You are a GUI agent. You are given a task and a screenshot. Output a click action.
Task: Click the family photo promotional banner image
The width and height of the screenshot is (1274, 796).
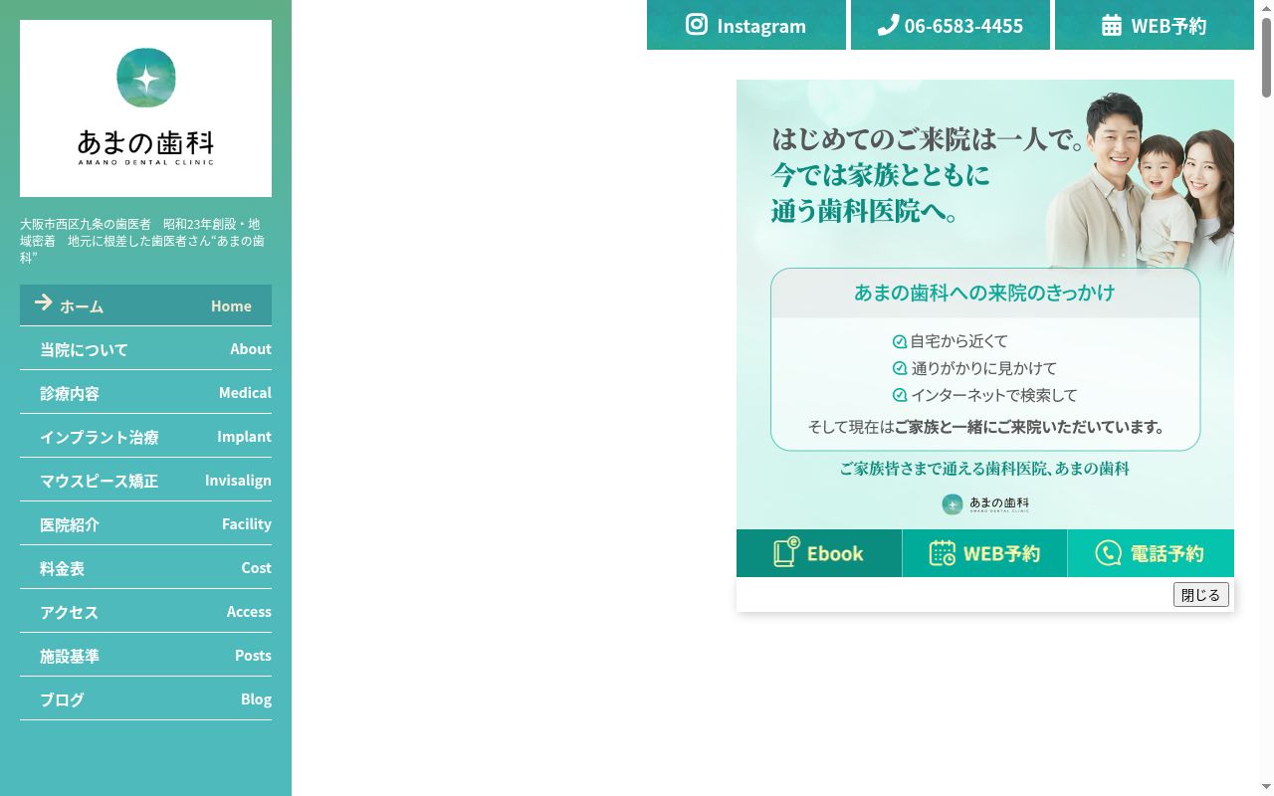click(x=985, y=304)
